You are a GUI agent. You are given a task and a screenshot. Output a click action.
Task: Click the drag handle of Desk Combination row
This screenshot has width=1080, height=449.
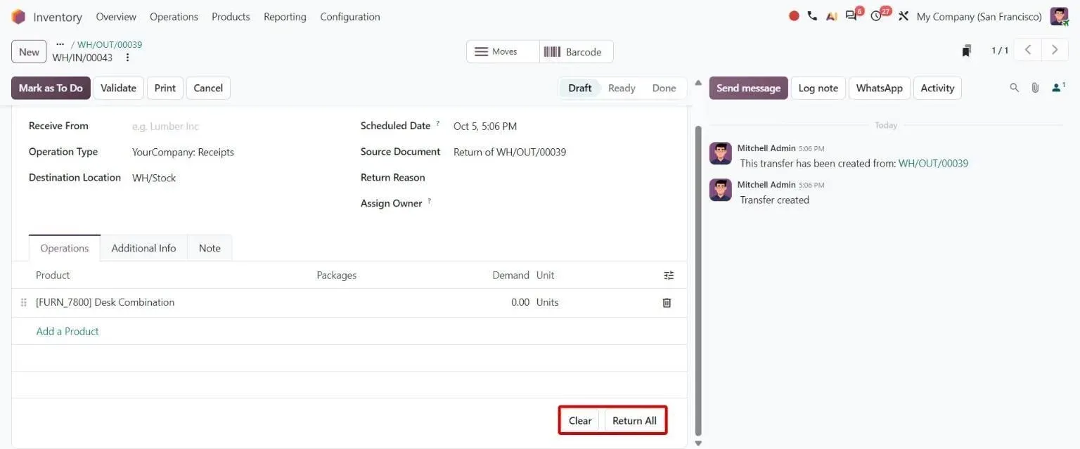[23, 303]
